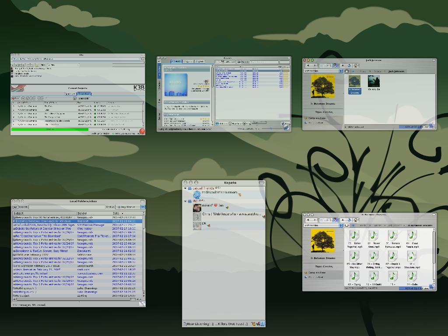Switch to Context sidebar tab in music player
448x336 pixels.
pyautogui.click(x=159, y=70)
